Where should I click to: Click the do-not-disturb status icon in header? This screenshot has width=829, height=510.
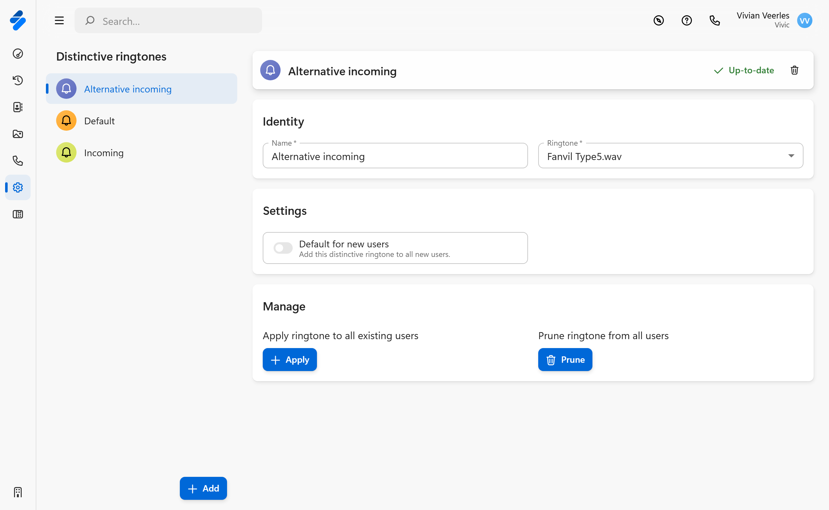click(x=658, y=21)
